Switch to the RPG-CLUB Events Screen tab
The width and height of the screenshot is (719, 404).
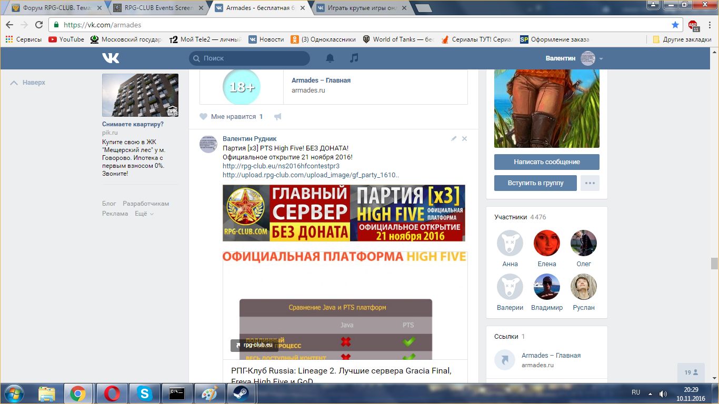pyautogui.click(x=158, y=8)
